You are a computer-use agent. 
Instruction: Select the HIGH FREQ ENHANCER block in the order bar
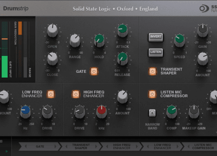122,146
